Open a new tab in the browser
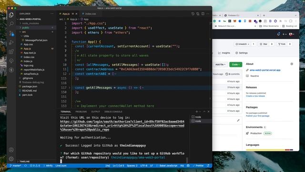This screenshot has width=305, height=172. tap(264, 15)
